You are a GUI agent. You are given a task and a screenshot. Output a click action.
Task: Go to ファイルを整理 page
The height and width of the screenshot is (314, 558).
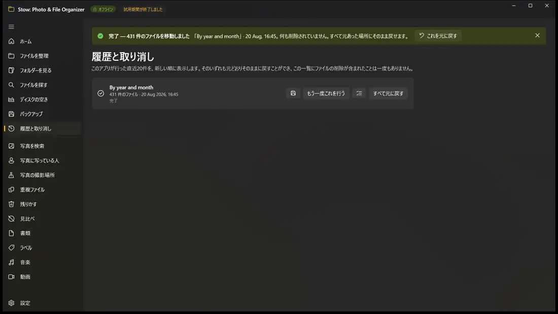coord(43,56)
